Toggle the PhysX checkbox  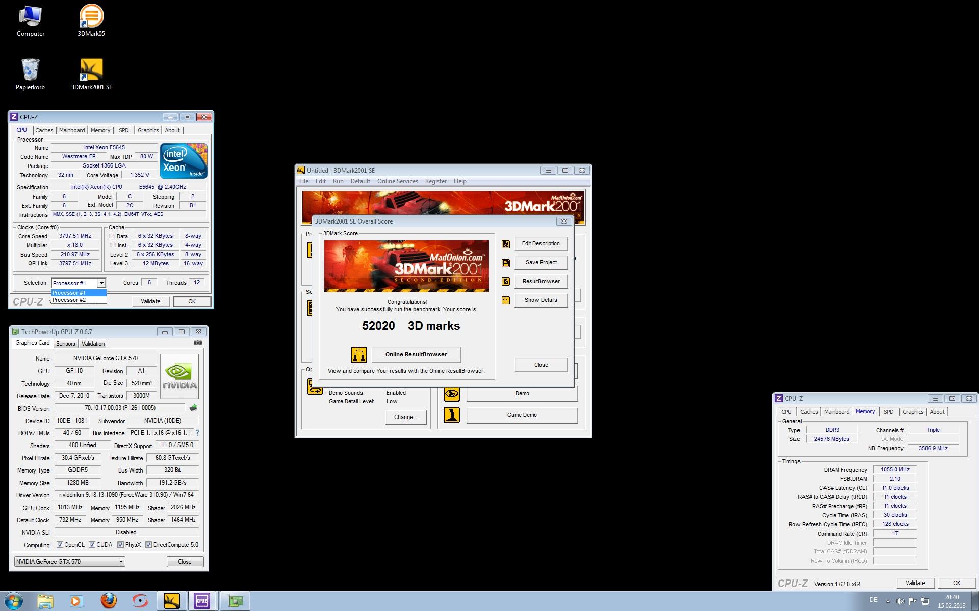click(120, 545)
